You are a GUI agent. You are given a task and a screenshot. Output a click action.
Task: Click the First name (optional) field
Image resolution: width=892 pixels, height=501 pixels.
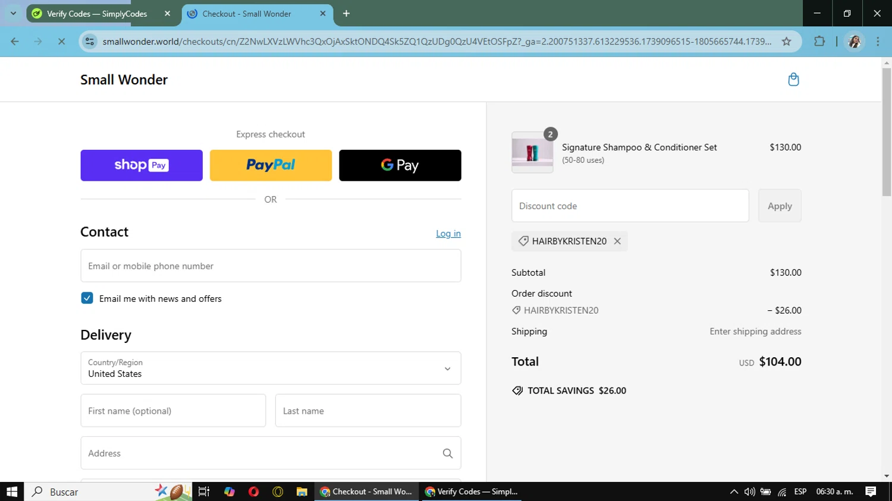click(173, 411)
